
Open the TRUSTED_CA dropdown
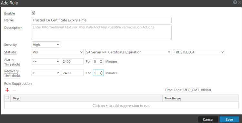(199, 52)
